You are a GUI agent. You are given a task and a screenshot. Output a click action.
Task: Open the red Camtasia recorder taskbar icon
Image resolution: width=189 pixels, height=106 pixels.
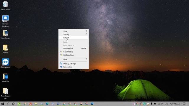(30, 104)
